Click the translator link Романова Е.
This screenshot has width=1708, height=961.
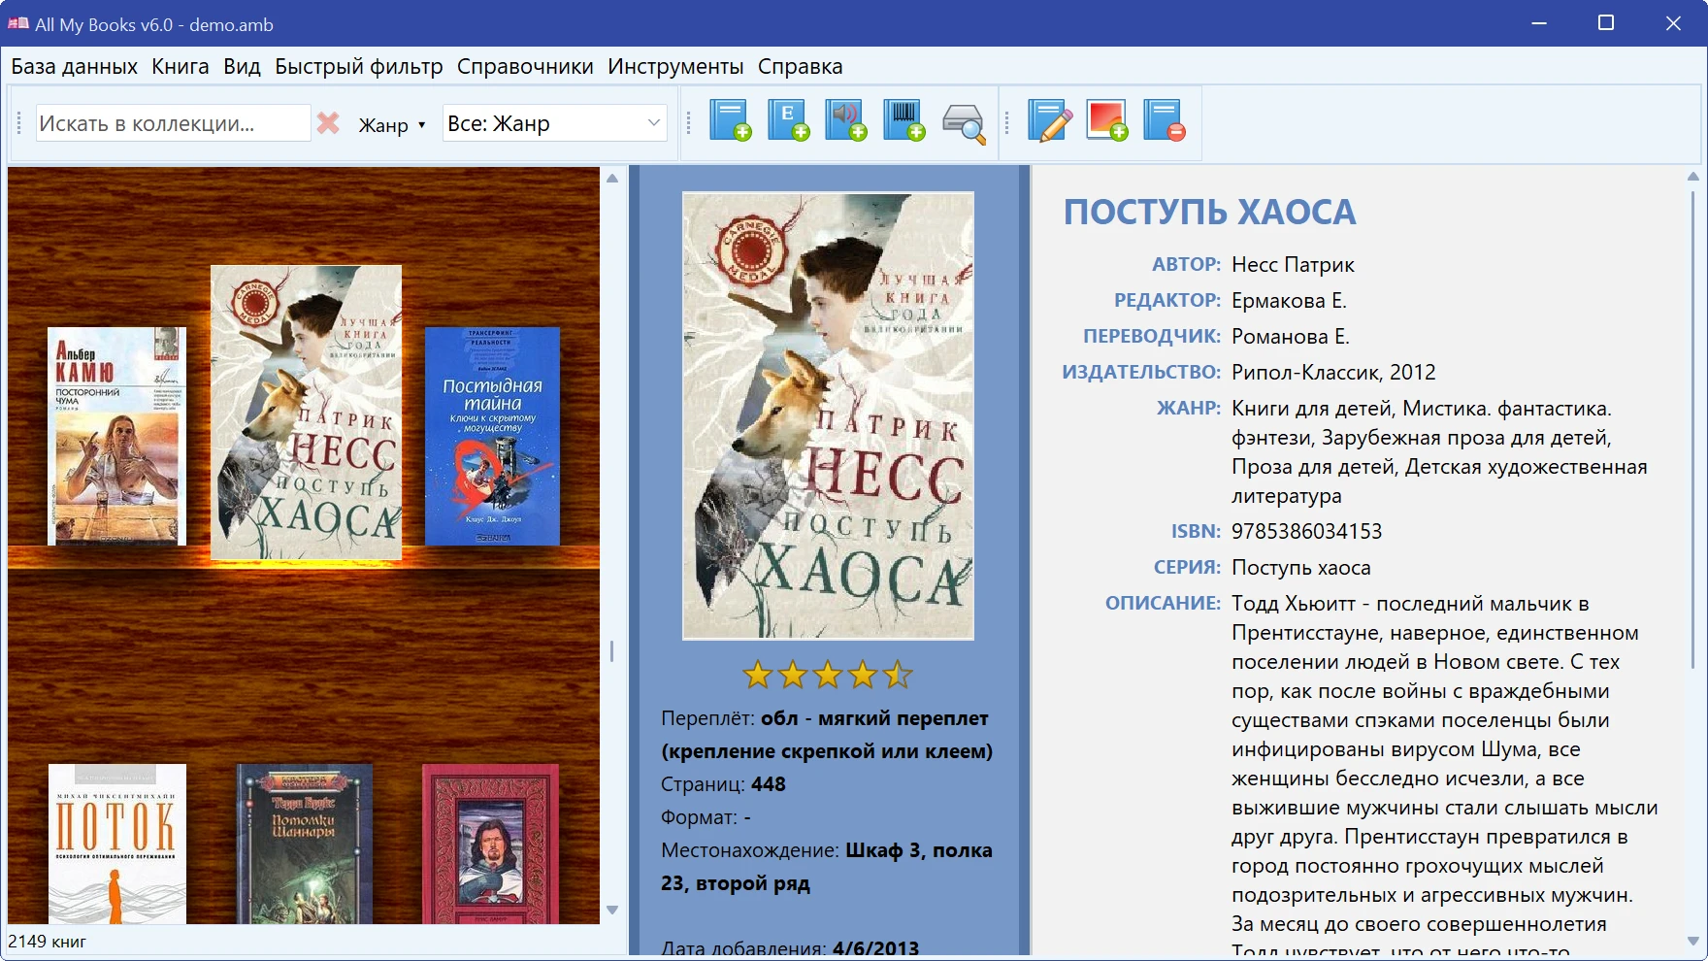(x=1291, y=337)
